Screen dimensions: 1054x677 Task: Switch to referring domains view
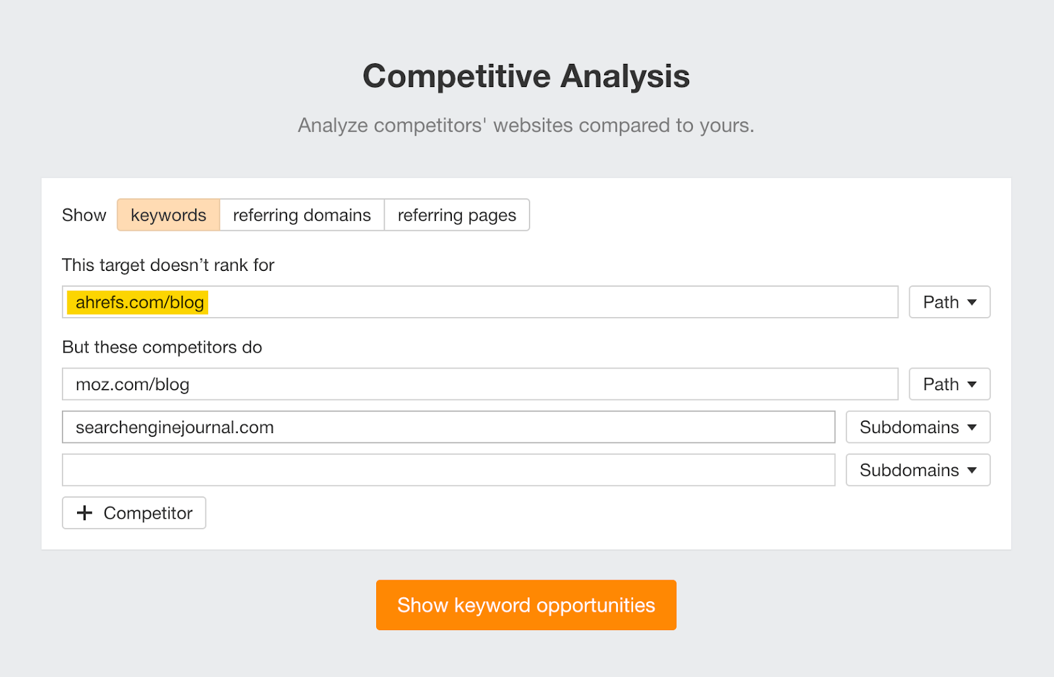pos(302,215)
